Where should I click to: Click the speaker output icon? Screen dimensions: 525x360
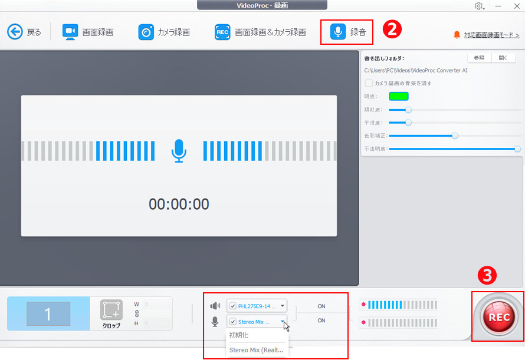tap(215, 306)
